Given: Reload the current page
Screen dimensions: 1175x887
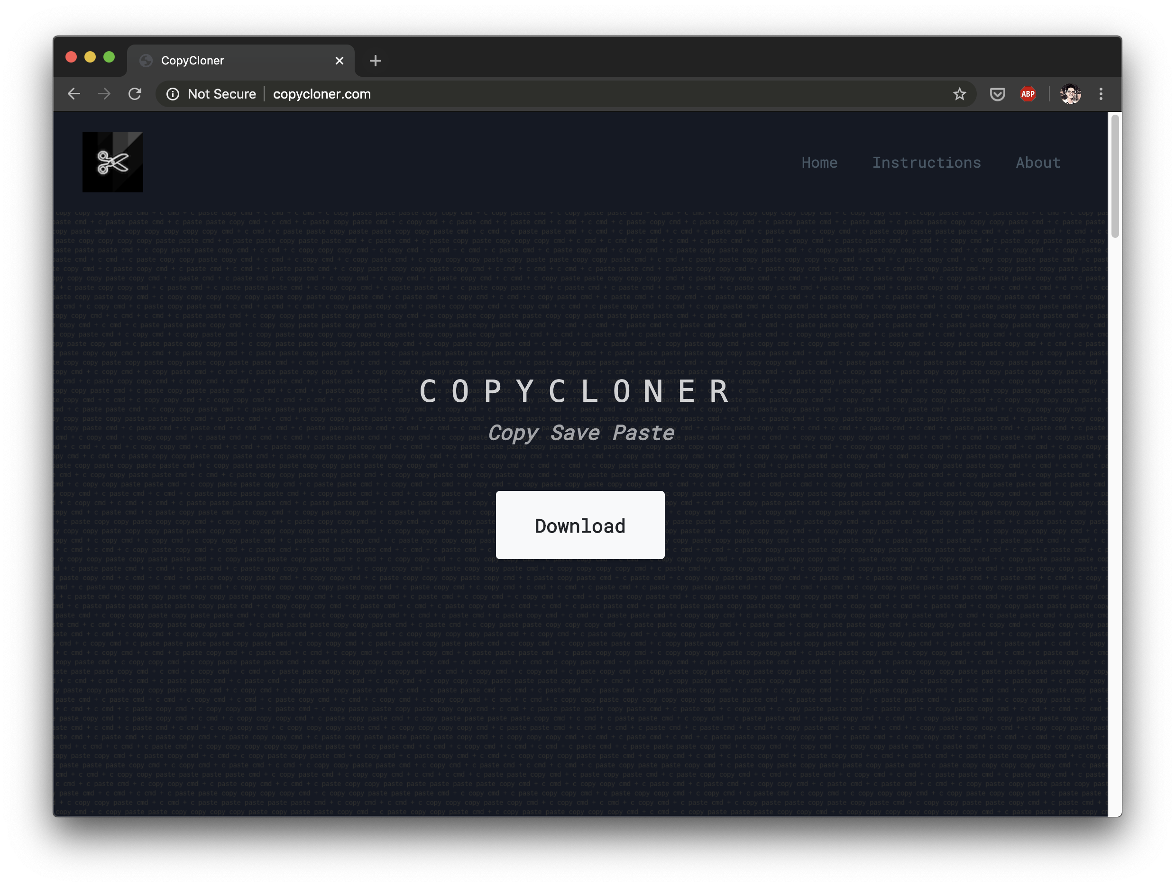Looking at the screenshot, I should click(x=135, y=94).
